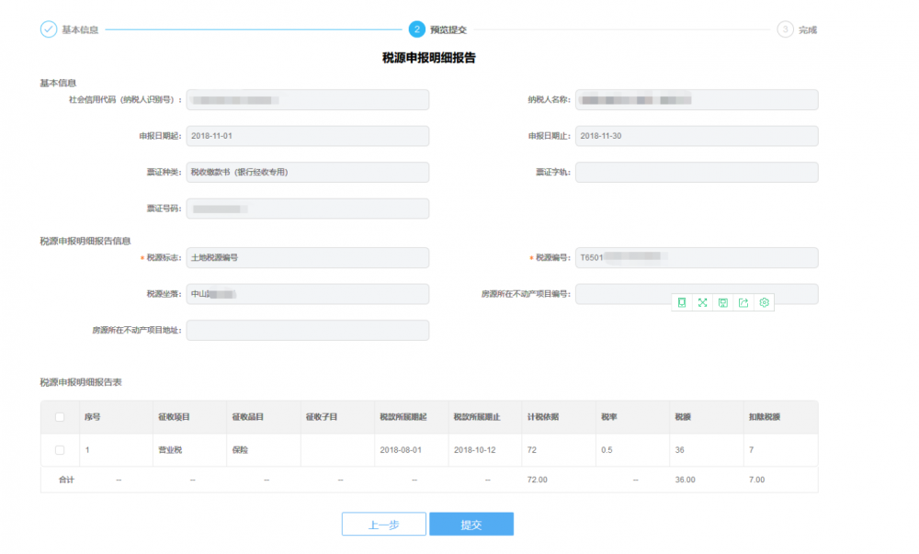The width and height of the screenshot is (919, 554).
Task: Open the 税源标志 field showing 土地税源编号
Action: pos(307,258)
